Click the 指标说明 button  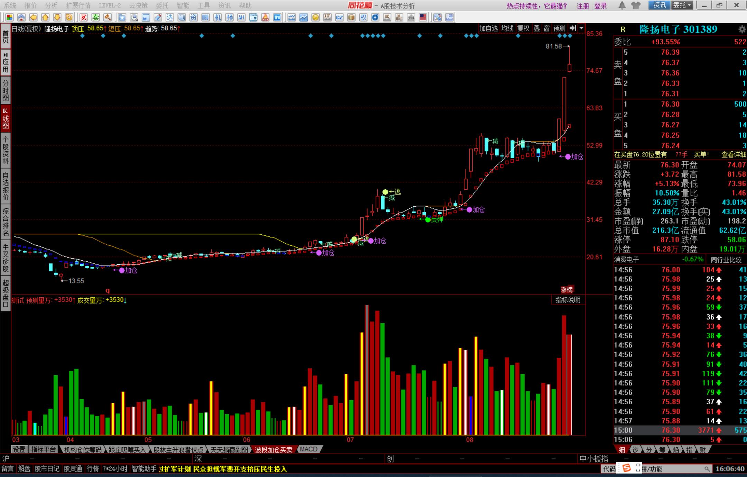coord(568,300)
